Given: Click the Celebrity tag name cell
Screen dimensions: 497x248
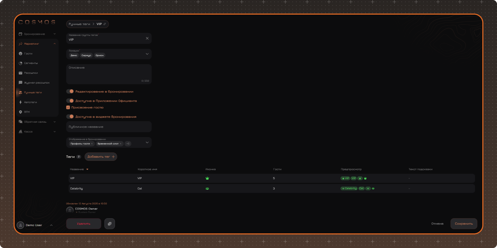Looking at the screenshot, I should point(77,188).
